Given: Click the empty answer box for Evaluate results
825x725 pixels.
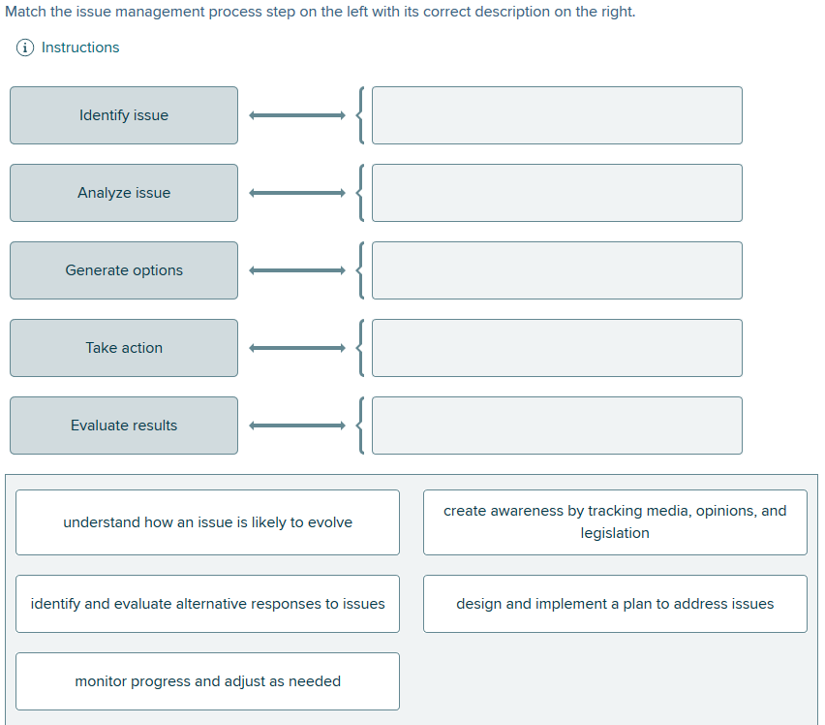Looking at the screenshot, I should point(557,425).
